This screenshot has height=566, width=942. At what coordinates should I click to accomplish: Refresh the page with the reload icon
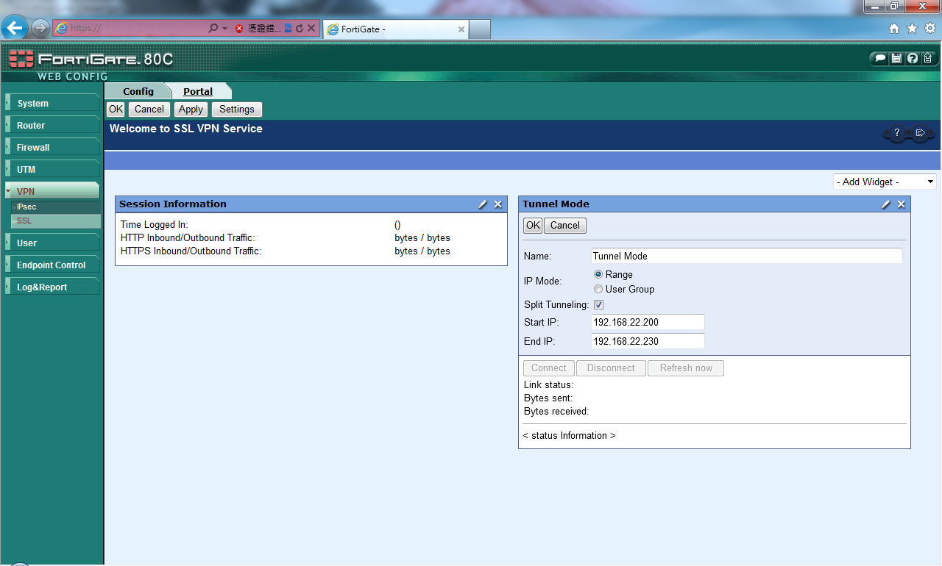tap(300, 29)
